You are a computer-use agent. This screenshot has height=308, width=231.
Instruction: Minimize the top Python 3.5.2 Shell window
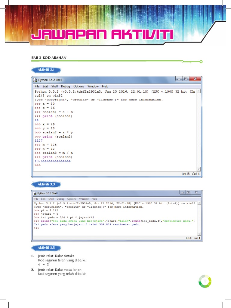(179, 79)
